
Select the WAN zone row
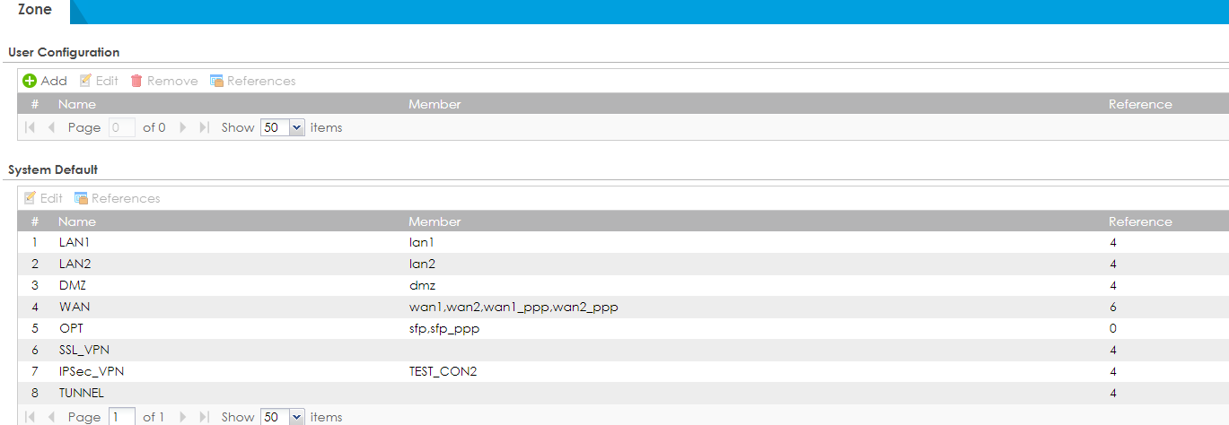coord(75,307)
